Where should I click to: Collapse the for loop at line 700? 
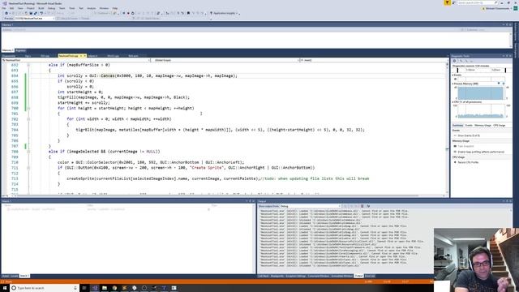28,108
